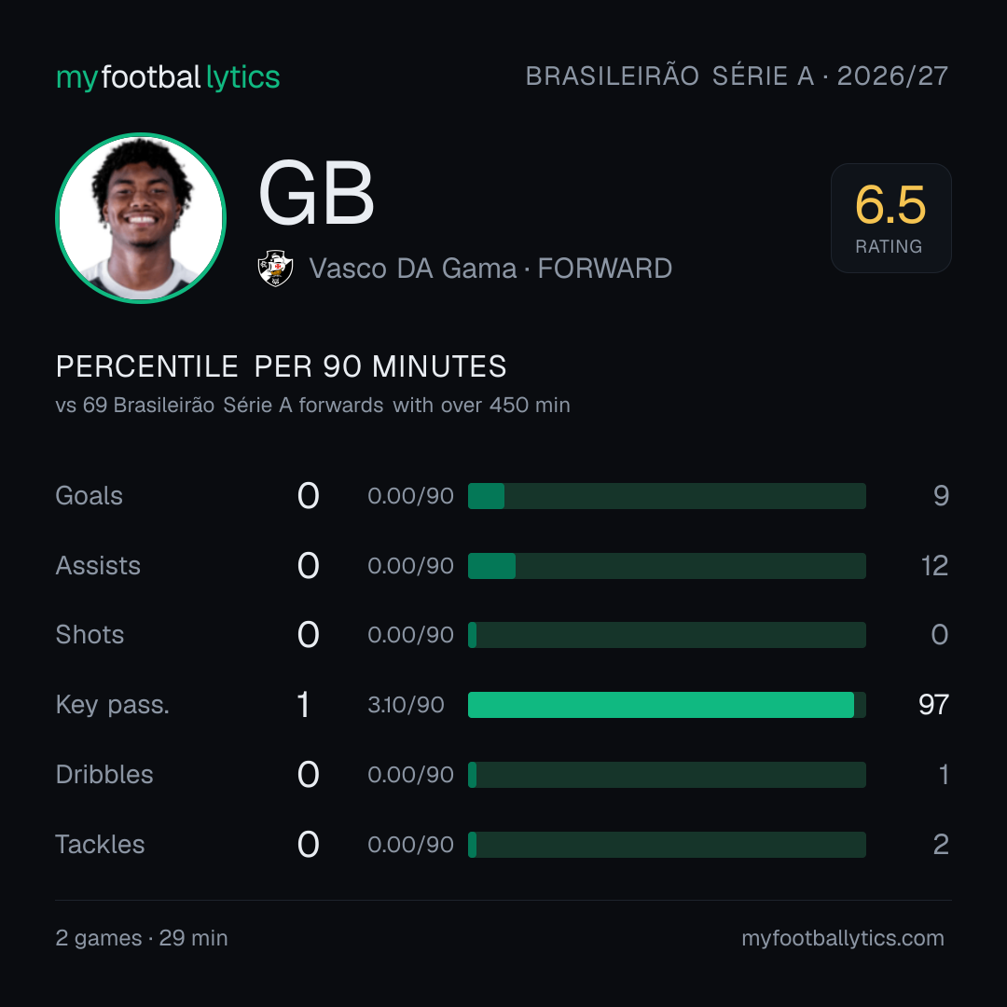The image size is (1007, 1007).
Task: Click the myfootballytics logo
Action: pos(168,77)
